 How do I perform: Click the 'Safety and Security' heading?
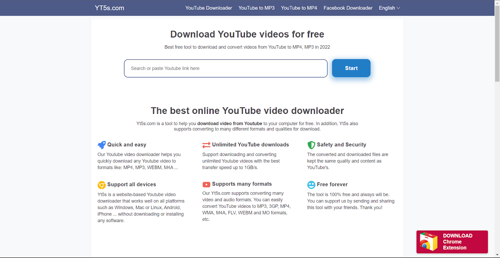coord(342,145)
